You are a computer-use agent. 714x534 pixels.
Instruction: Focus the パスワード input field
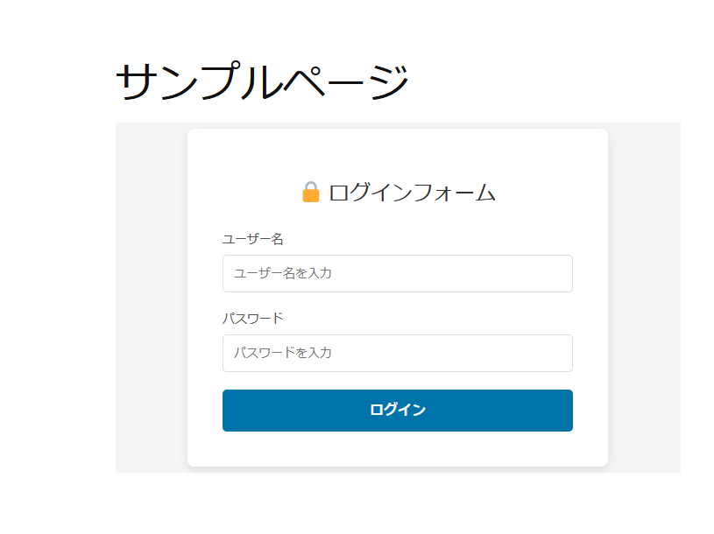pyautogui.click(x=397, y=353)
